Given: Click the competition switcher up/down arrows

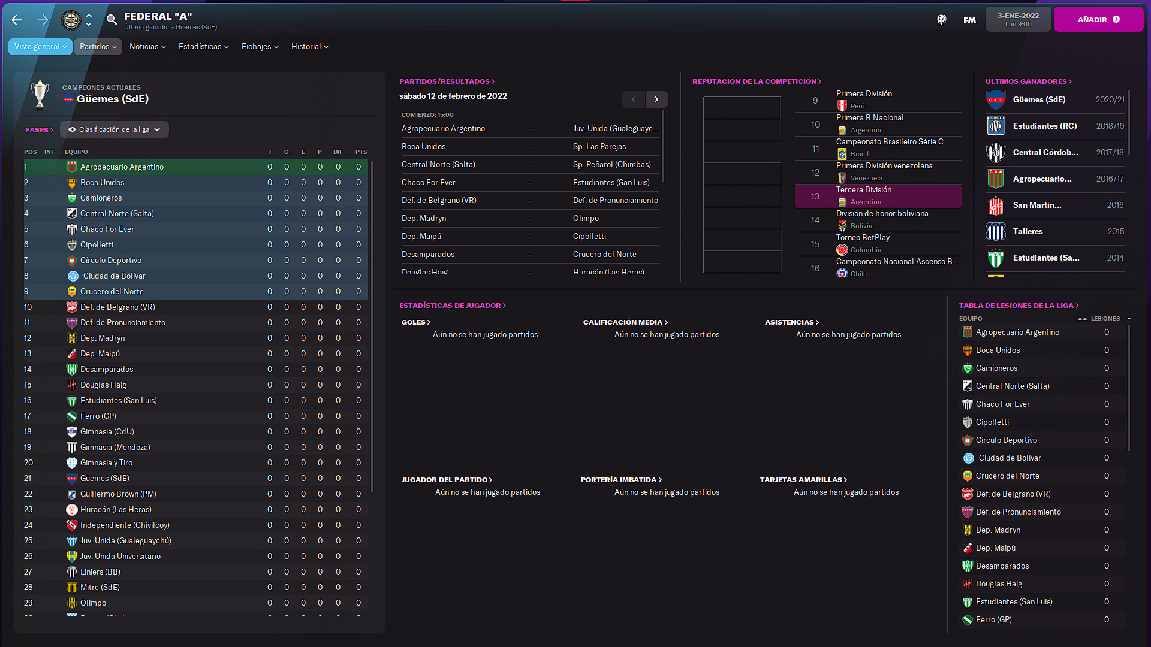Looking at the screenshot, I should click(x=89, y=20).
